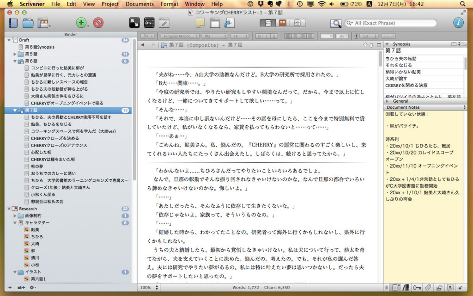Image resolution: width=473 pixels, height=296 pixels.
Task: Select 柳の夢 document in Binder
Action: tap(37, 166)
